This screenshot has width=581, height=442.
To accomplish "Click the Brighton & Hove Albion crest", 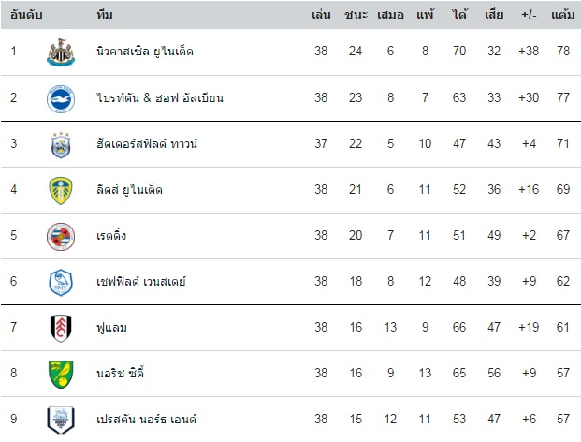I will (62, 98).
